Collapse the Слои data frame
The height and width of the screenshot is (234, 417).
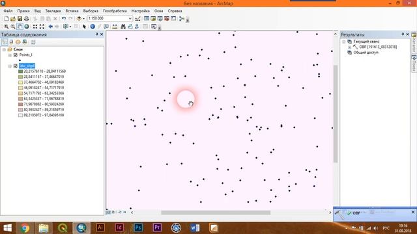click(x=4, y=49)
